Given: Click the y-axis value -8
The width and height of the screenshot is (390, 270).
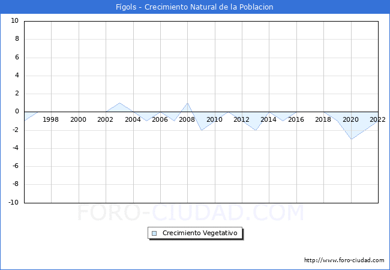Looking at the screenshot, I should coord(16,184).
